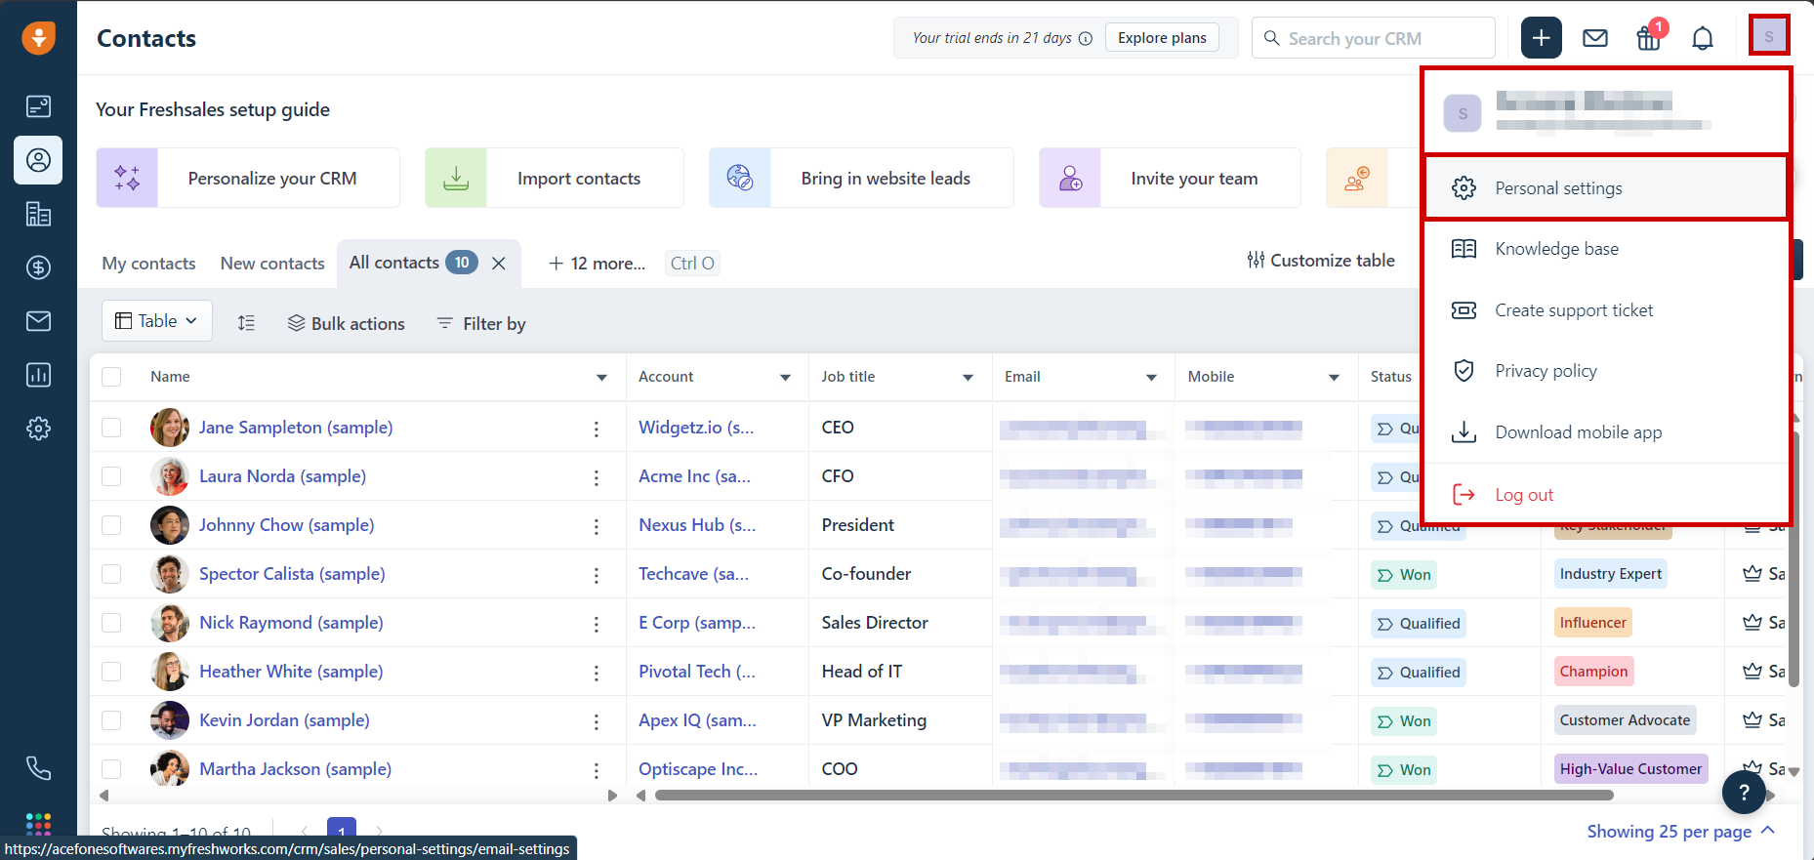Expand the 12 more views list

(x=597, y=263)
